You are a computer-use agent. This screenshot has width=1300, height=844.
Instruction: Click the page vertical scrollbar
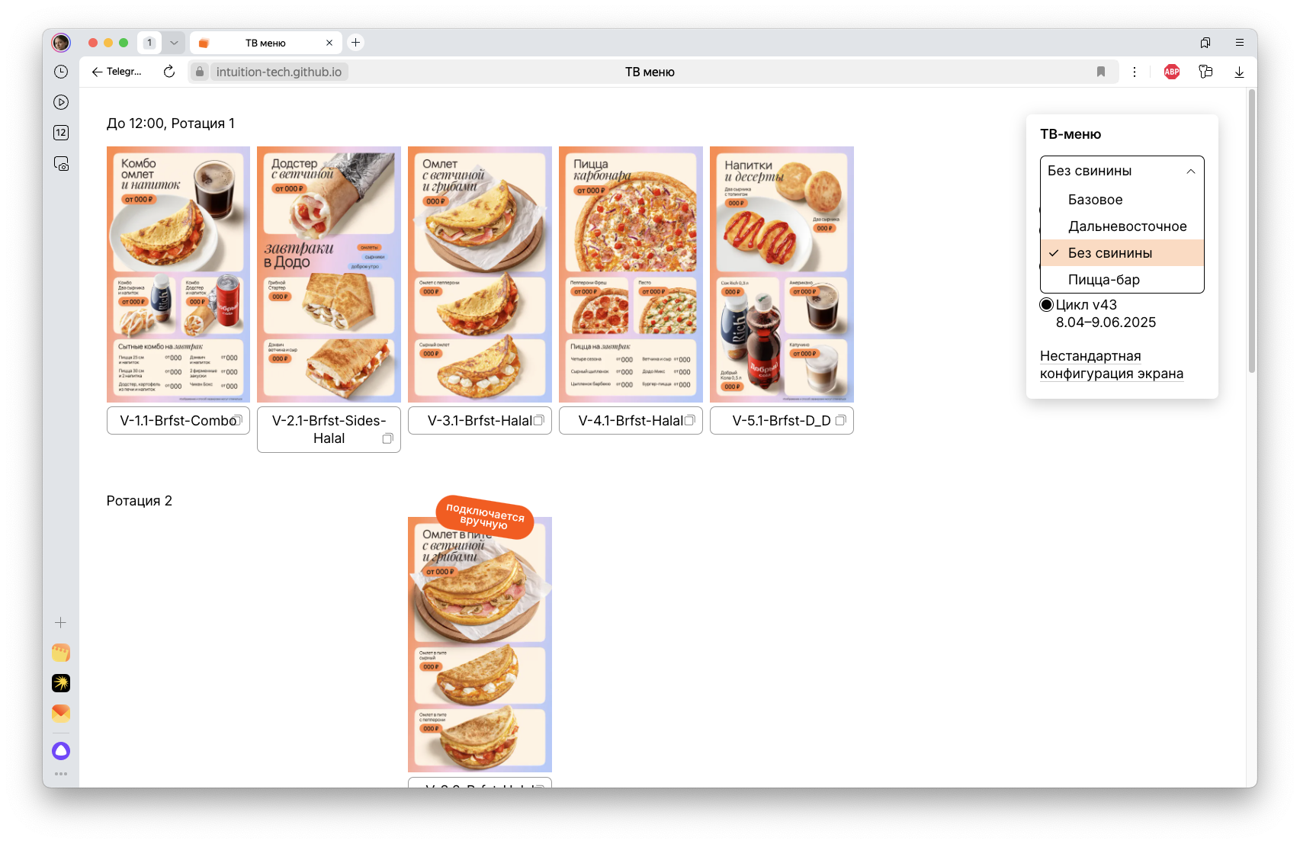pos(1251,229)
